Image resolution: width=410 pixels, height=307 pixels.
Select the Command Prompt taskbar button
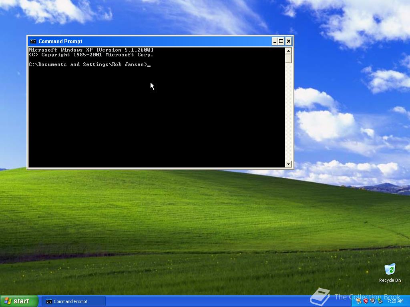click(74, 301)
